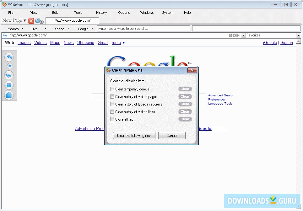Check Clear temporary cookies
Viewport: 303px width, 211px height.
click(x=112, y=89)
